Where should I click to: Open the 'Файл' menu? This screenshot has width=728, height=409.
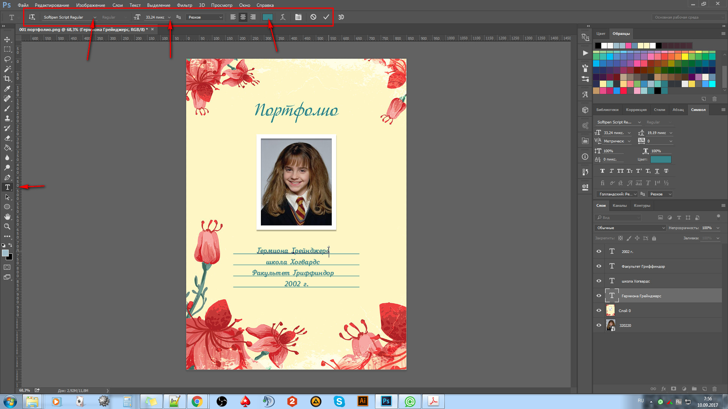(x=23, y=5)
